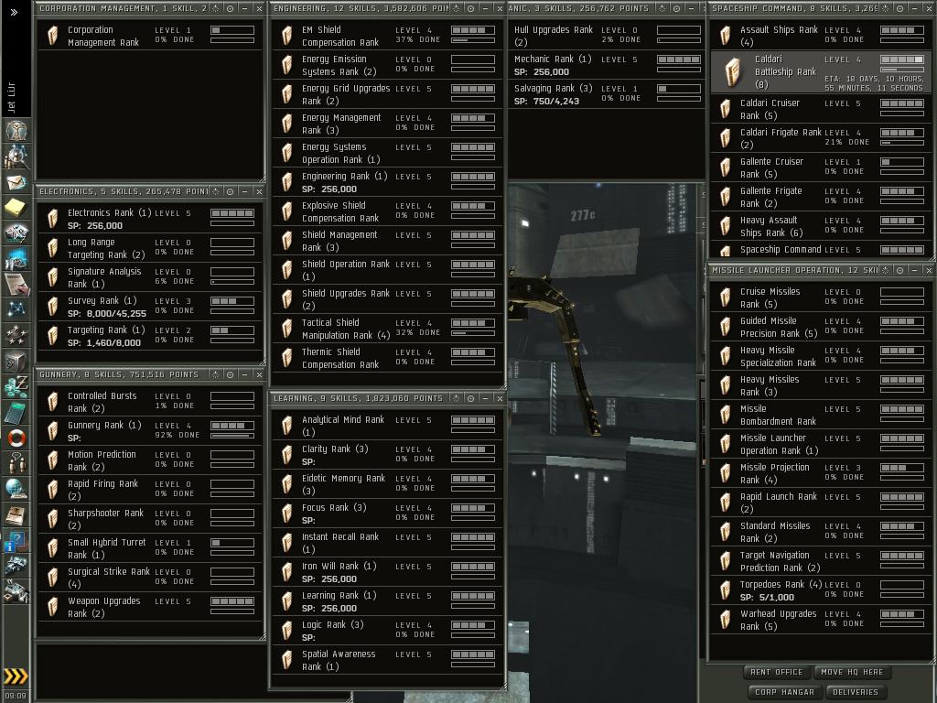Open the Market icon in sidebar

[16, 259]
